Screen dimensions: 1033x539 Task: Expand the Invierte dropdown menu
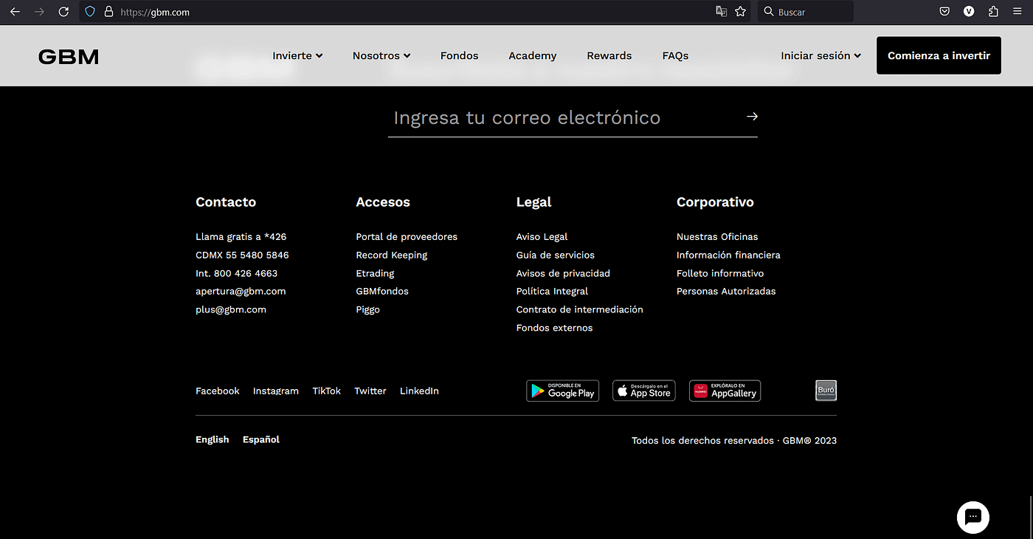click(297, 55)
